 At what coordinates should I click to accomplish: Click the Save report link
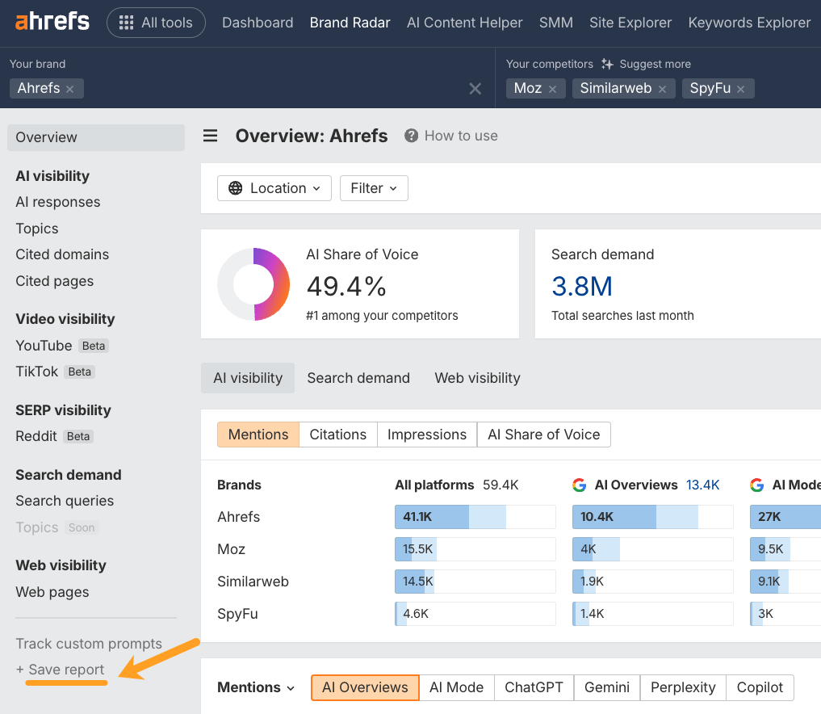pyautogui.click(x=61, y=670)
